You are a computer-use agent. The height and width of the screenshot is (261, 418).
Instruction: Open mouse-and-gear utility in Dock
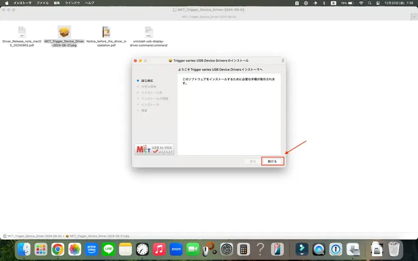pyautogui.click(x=209, y=249)
